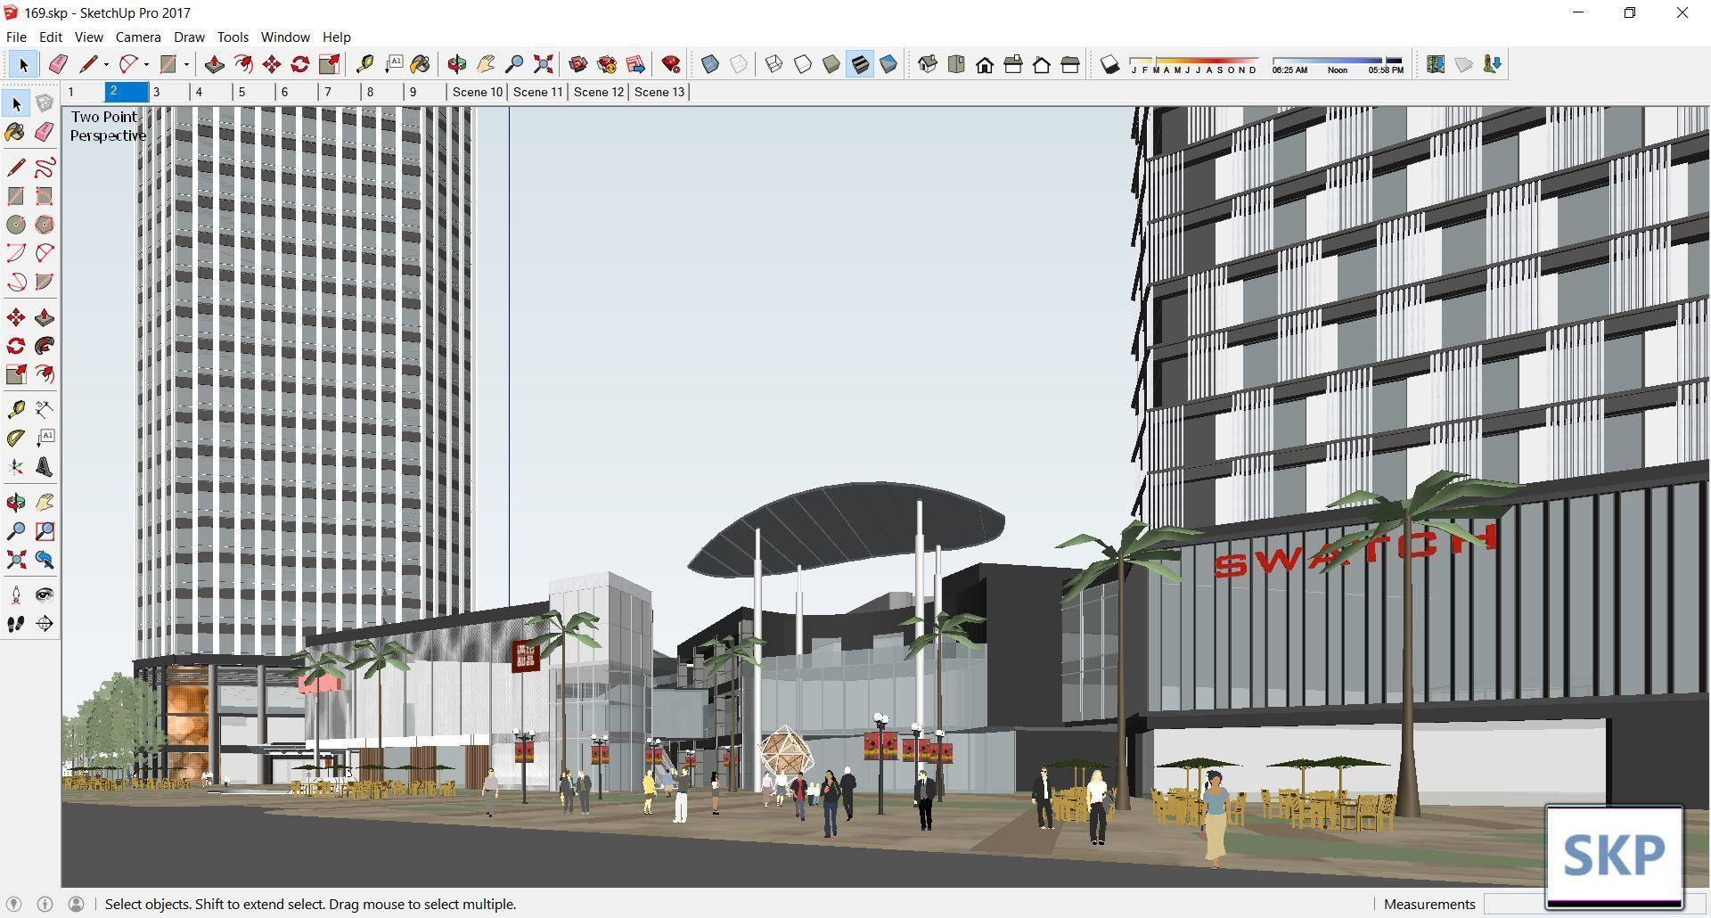Click the SKP thumbnail overlay
Screen dimensions: 1711x918
click(1614, 857)
